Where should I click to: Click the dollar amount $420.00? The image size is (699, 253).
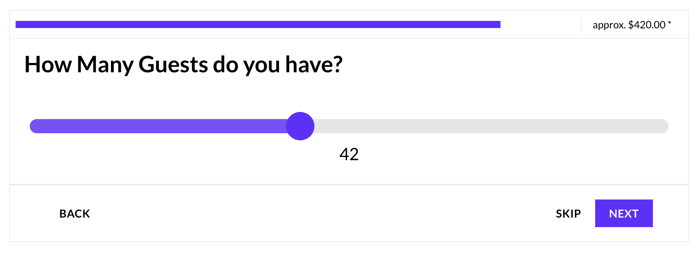647,25
